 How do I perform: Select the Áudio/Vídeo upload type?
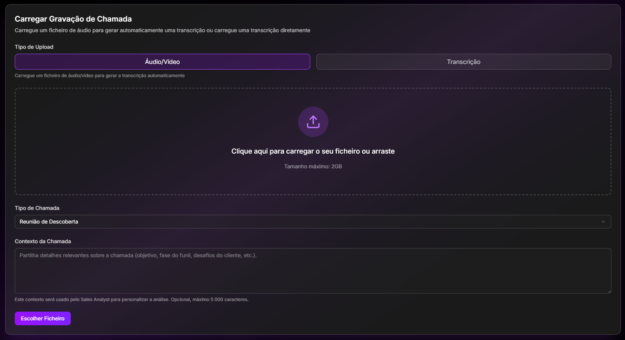(162, 62)
